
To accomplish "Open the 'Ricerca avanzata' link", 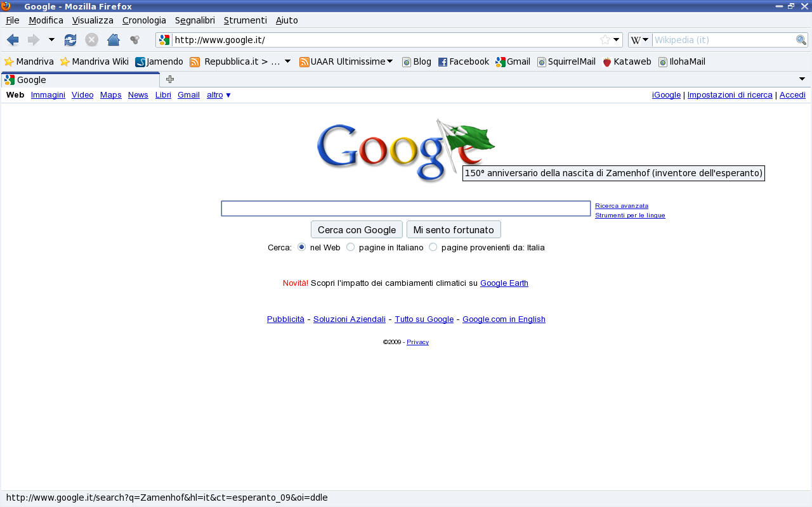I will [622, 206].
